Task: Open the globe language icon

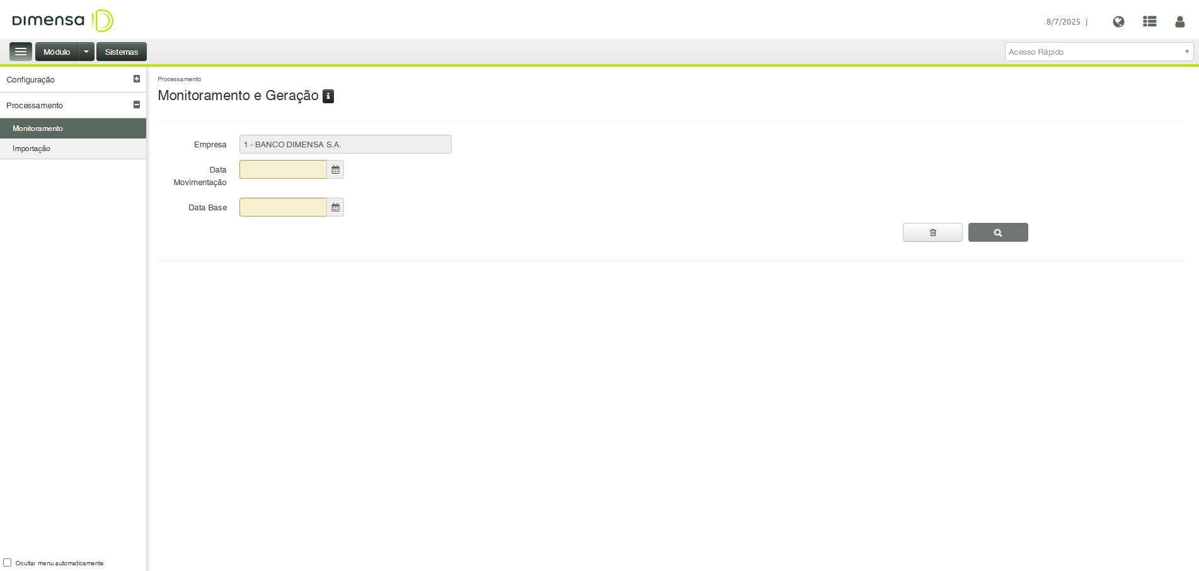Action: click(x=1118, y=21)
